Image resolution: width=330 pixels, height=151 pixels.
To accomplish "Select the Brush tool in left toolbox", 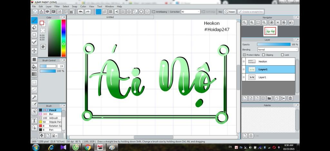I will coord(34,20).
